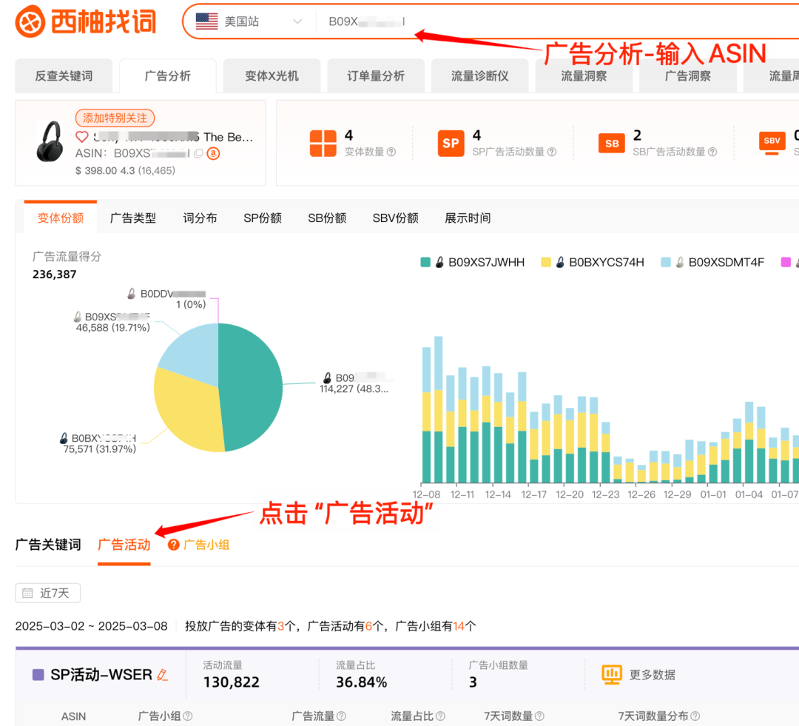Open the headphone product thumbnail
799x726 pixels.
click(50, 141)
